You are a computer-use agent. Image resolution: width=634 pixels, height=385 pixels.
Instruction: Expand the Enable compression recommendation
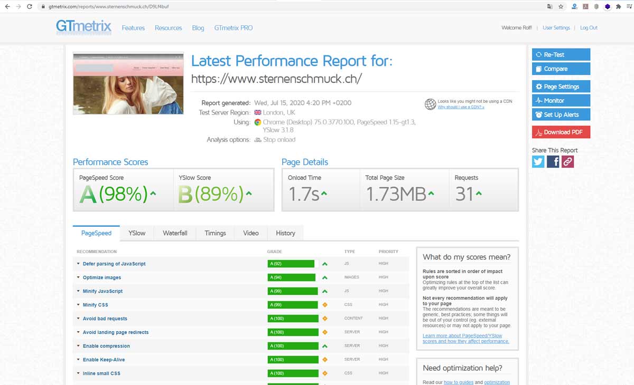point(106,346)
